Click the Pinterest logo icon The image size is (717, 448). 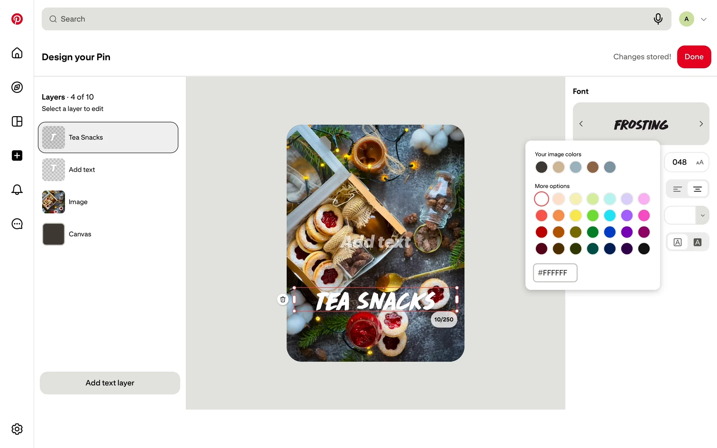[17, 19]
